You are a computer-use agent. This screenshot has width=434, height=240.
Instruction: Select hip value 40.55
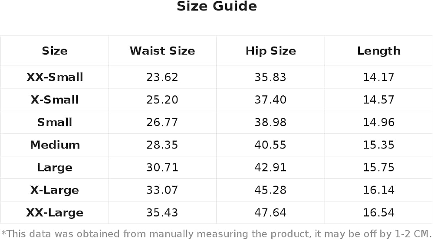point(270,145)
